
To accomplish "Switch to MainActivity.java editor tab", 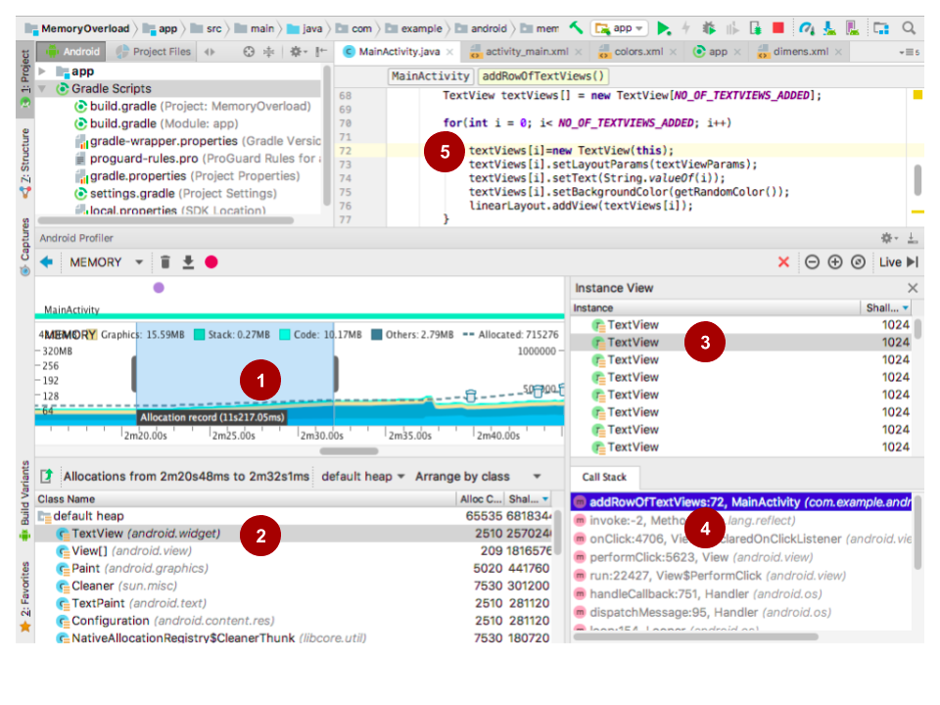I will click(x=399, y=52).
